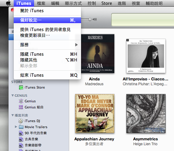The image size is (174, 151).
Task: Click the Ainda album cover
Action: [x=98, y=54]
